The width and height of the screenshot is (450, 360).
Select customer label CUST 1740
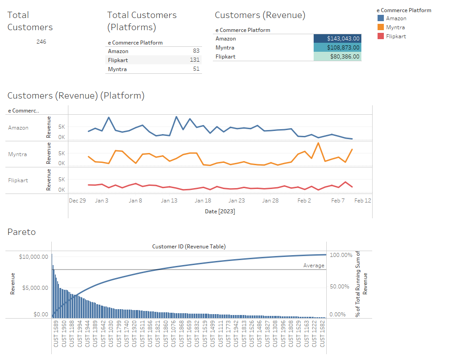[126, 333]
